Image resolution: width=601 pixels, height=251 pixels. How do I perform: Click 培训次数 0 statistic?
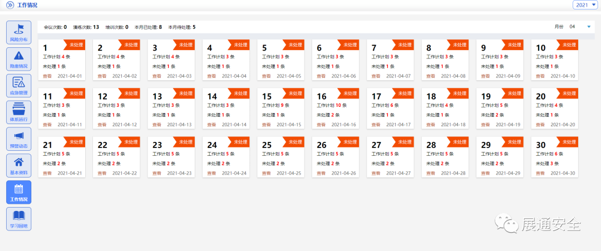(x=117, y=27)
